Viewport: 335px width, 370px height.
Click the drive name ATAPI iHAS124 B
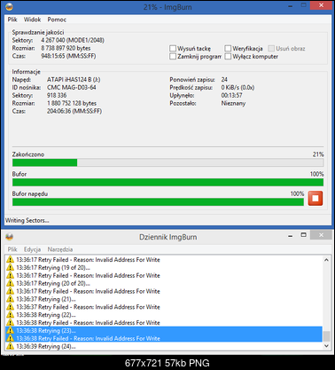point(74,80)
